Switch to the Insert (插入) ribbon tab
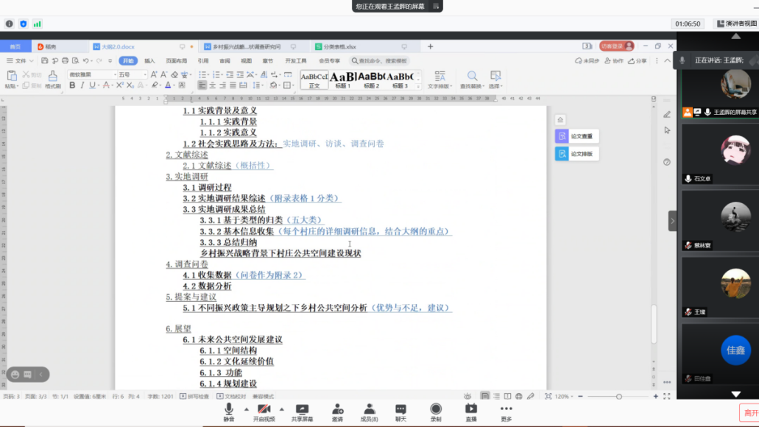The width and height of the screenshot is (759, 427). (149, 61)
